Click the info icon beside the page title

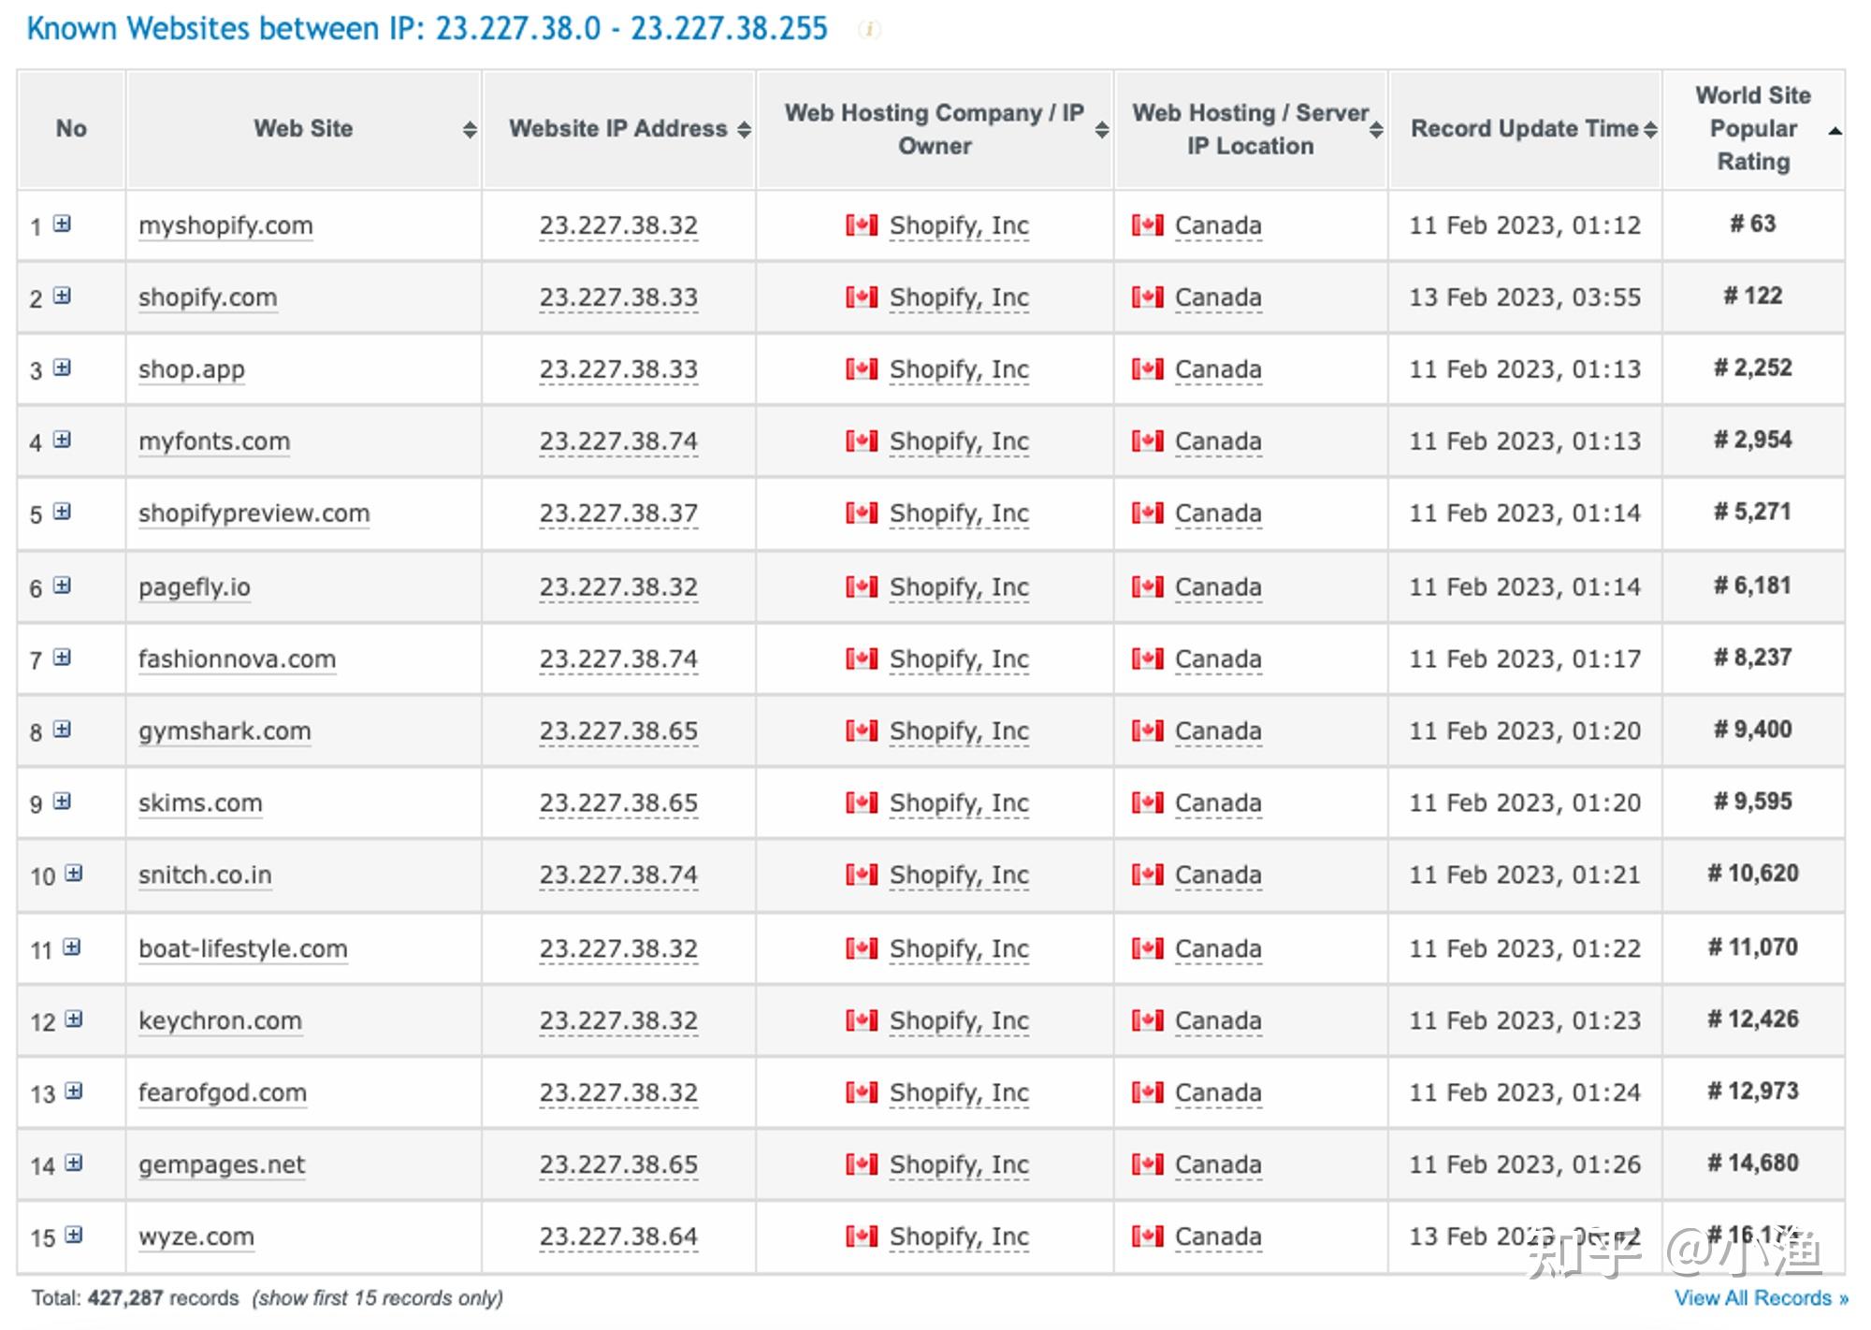[869, 29]
